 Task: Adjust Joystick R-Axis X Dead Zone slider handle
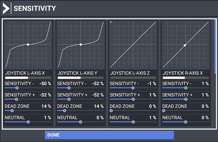pos(164,111)
